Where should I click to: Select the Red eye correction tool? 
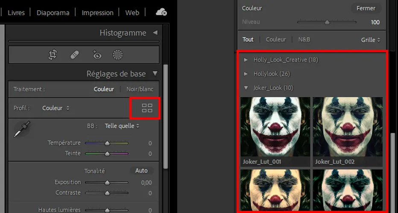97,55
